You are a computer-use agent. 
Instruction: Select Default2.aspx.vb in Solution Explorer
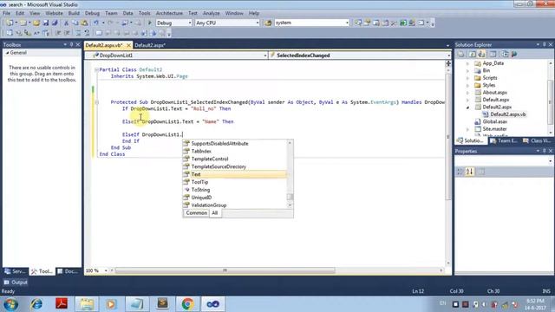(507, 114)
